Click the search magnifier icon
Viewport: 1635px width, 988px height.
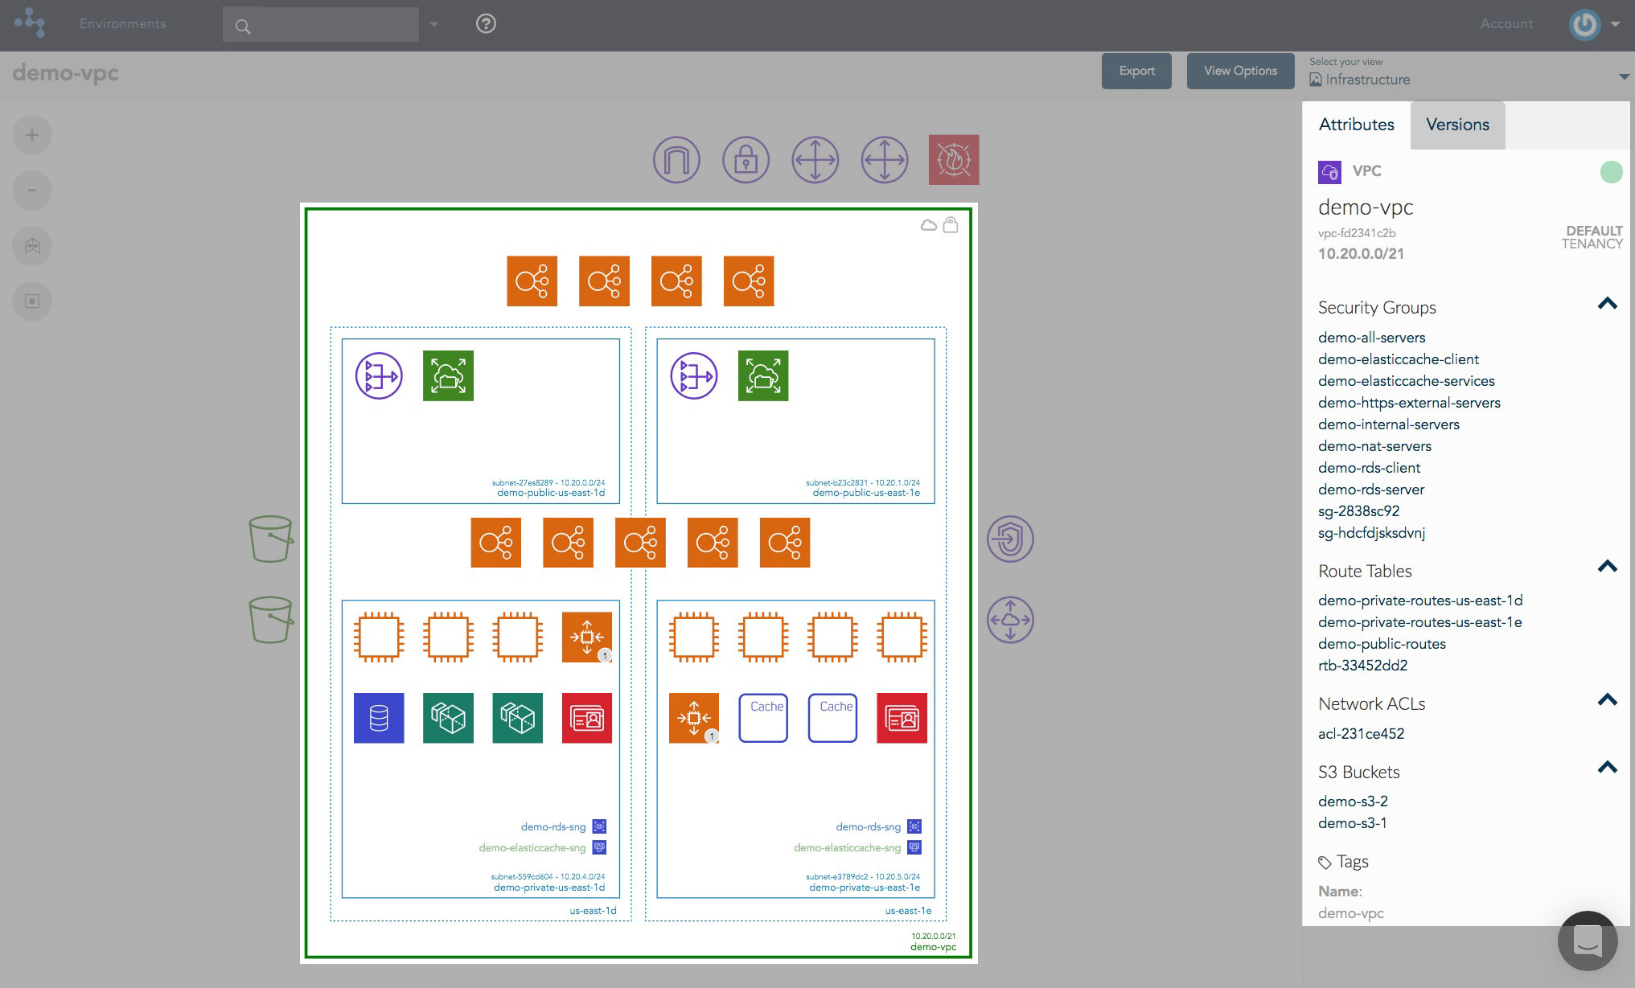pos(243,27)
